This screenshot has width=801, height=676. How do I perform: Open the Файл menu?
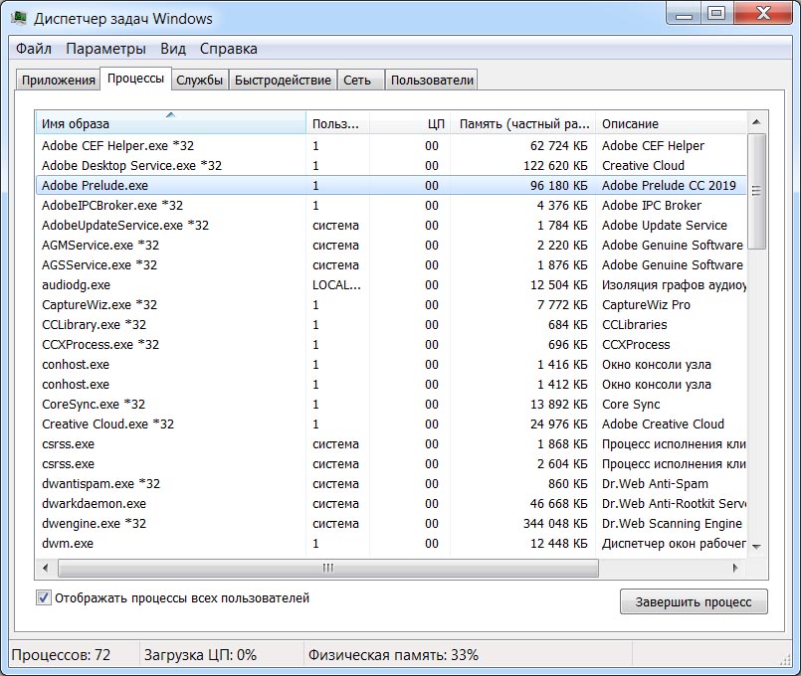pyautogui.click(x=34, y=49)
